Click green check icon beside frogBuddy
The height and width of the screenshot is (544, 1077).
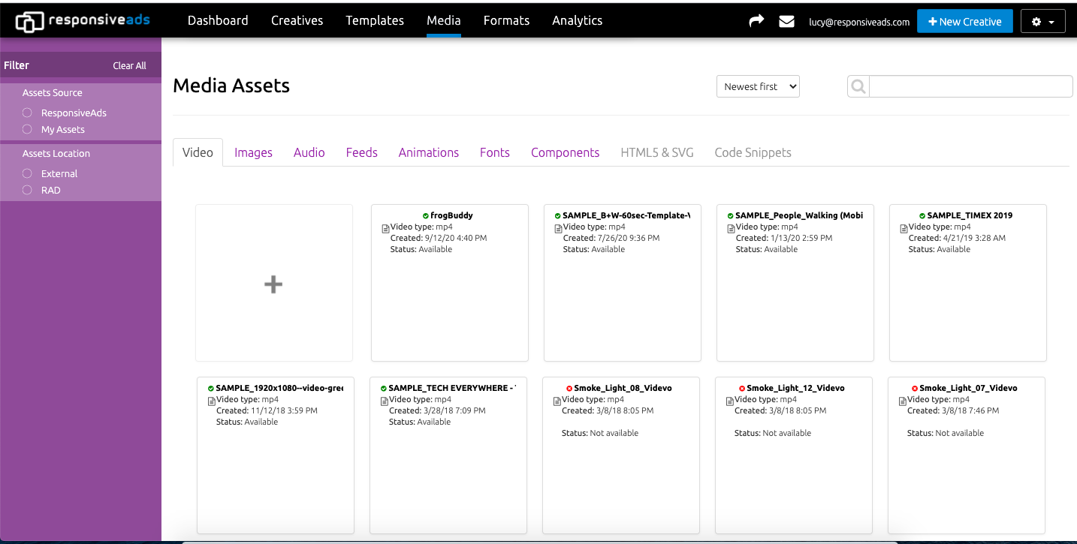[x=426, y=216]
